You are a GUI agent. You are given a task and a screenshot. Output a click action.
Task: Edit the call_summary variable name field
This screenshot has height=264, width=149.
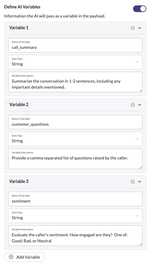pyautogui.click(x=75, y=45)
